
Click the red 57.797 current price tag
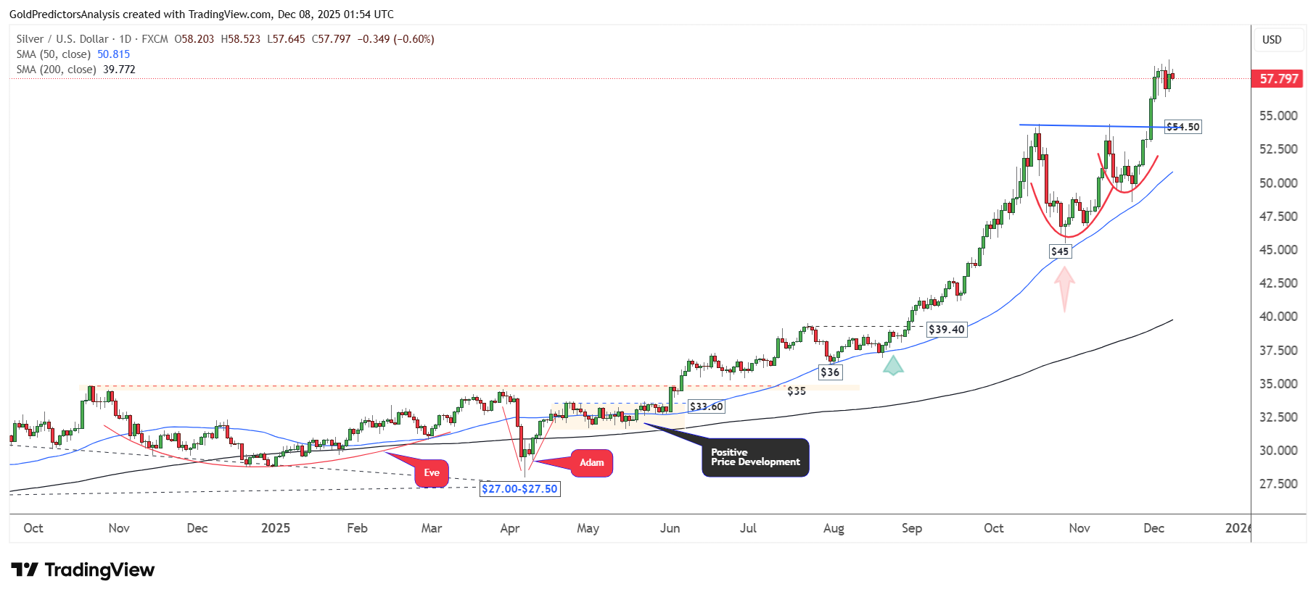click(x=1278, y=79)
